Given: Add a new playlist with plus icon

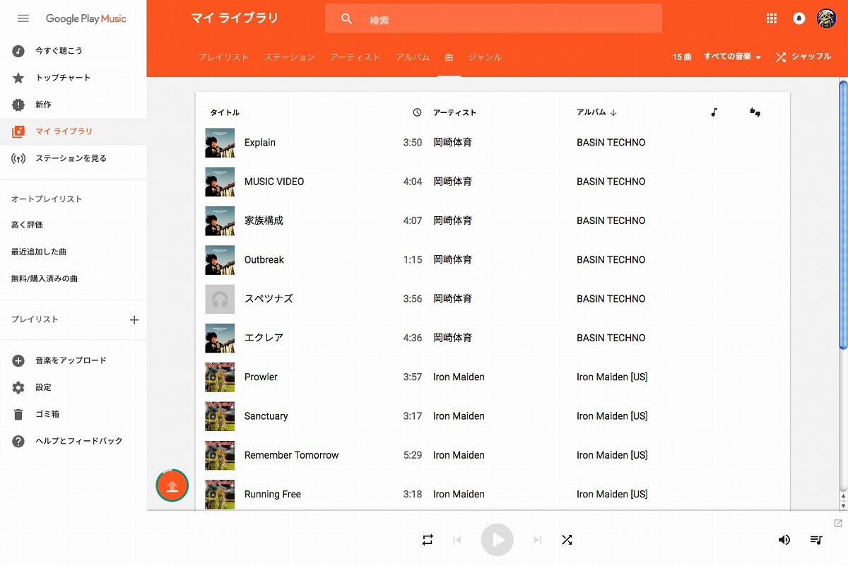Looking at the screenshot, I should tap(134, 320).
